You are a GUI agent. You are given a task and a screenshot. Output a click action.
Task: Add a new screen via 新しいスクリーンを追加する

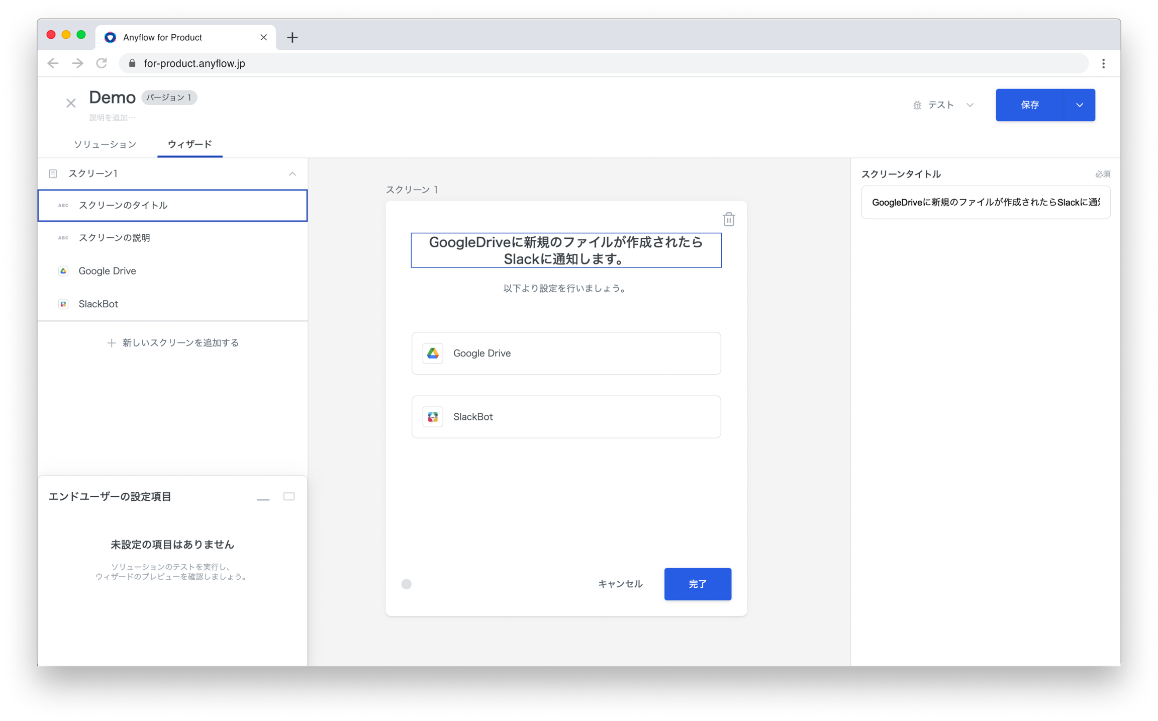point(173,342)
